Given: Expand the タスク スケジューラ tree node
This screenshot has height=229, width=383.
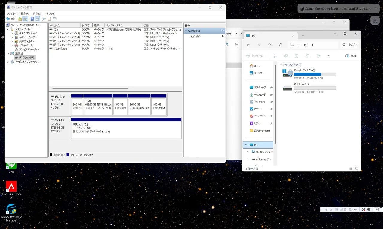Looking at the screenshot, I should coord(12,33).
